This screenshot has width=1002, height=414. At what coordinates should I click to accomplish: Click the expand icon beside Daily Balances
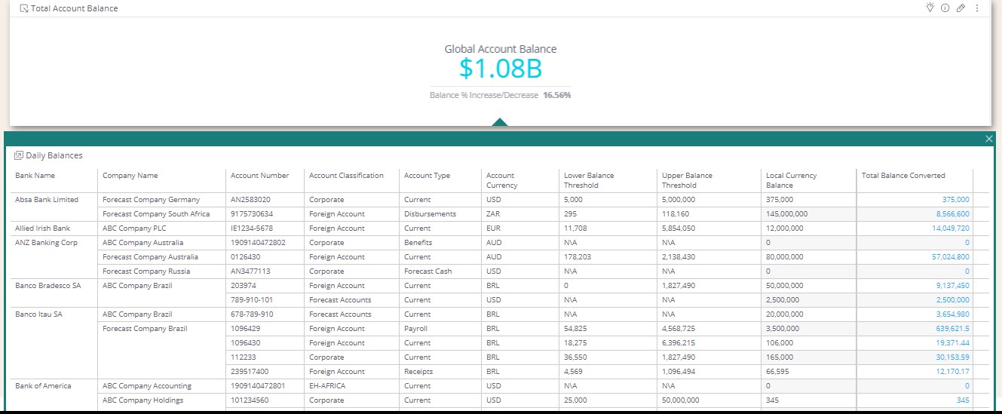(19, 155)
